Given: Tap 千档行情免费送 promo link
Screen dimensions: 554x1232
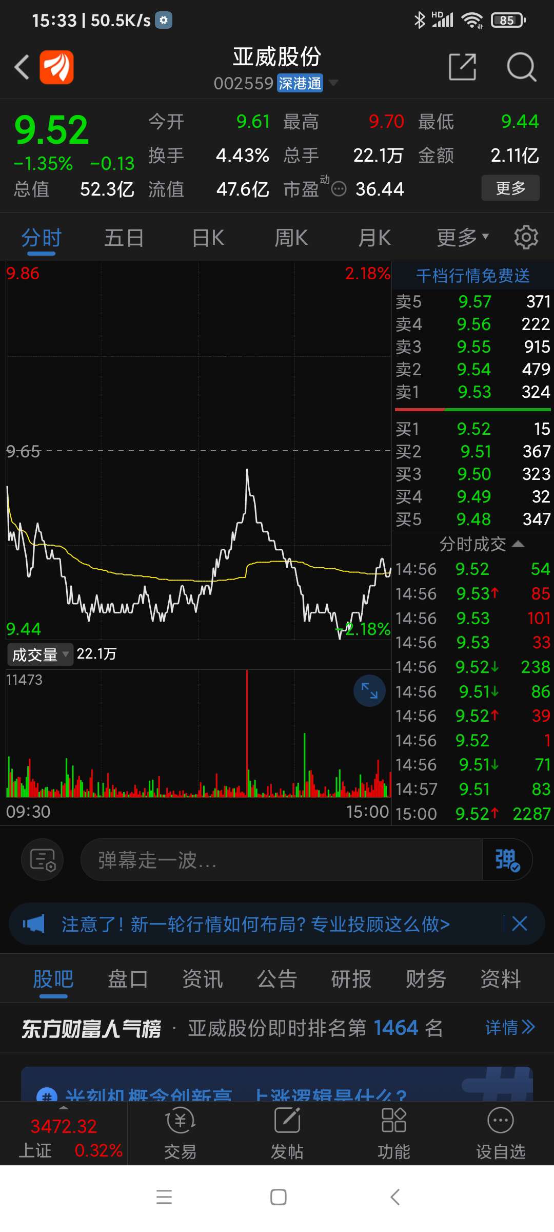Looking at the screenshot, I should tap(472, 276).
